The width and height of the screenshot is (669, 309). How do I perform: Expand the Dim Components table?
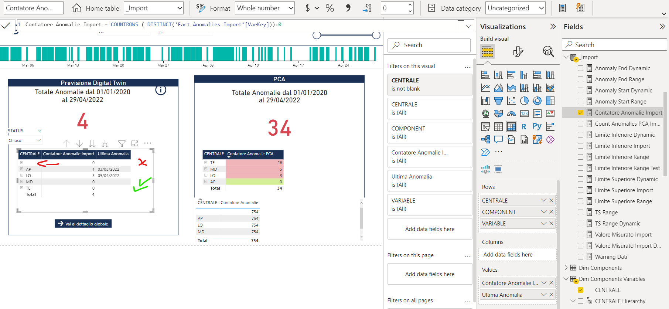(x=566, y=268)
